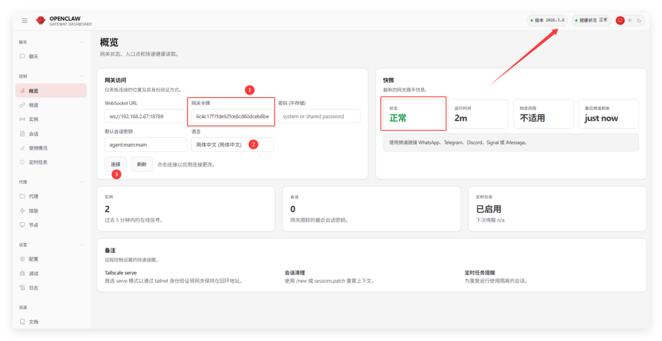This screenshot has width=662, height=341.
Task: Click the 刷新 button
Action: tap(142, 165)
